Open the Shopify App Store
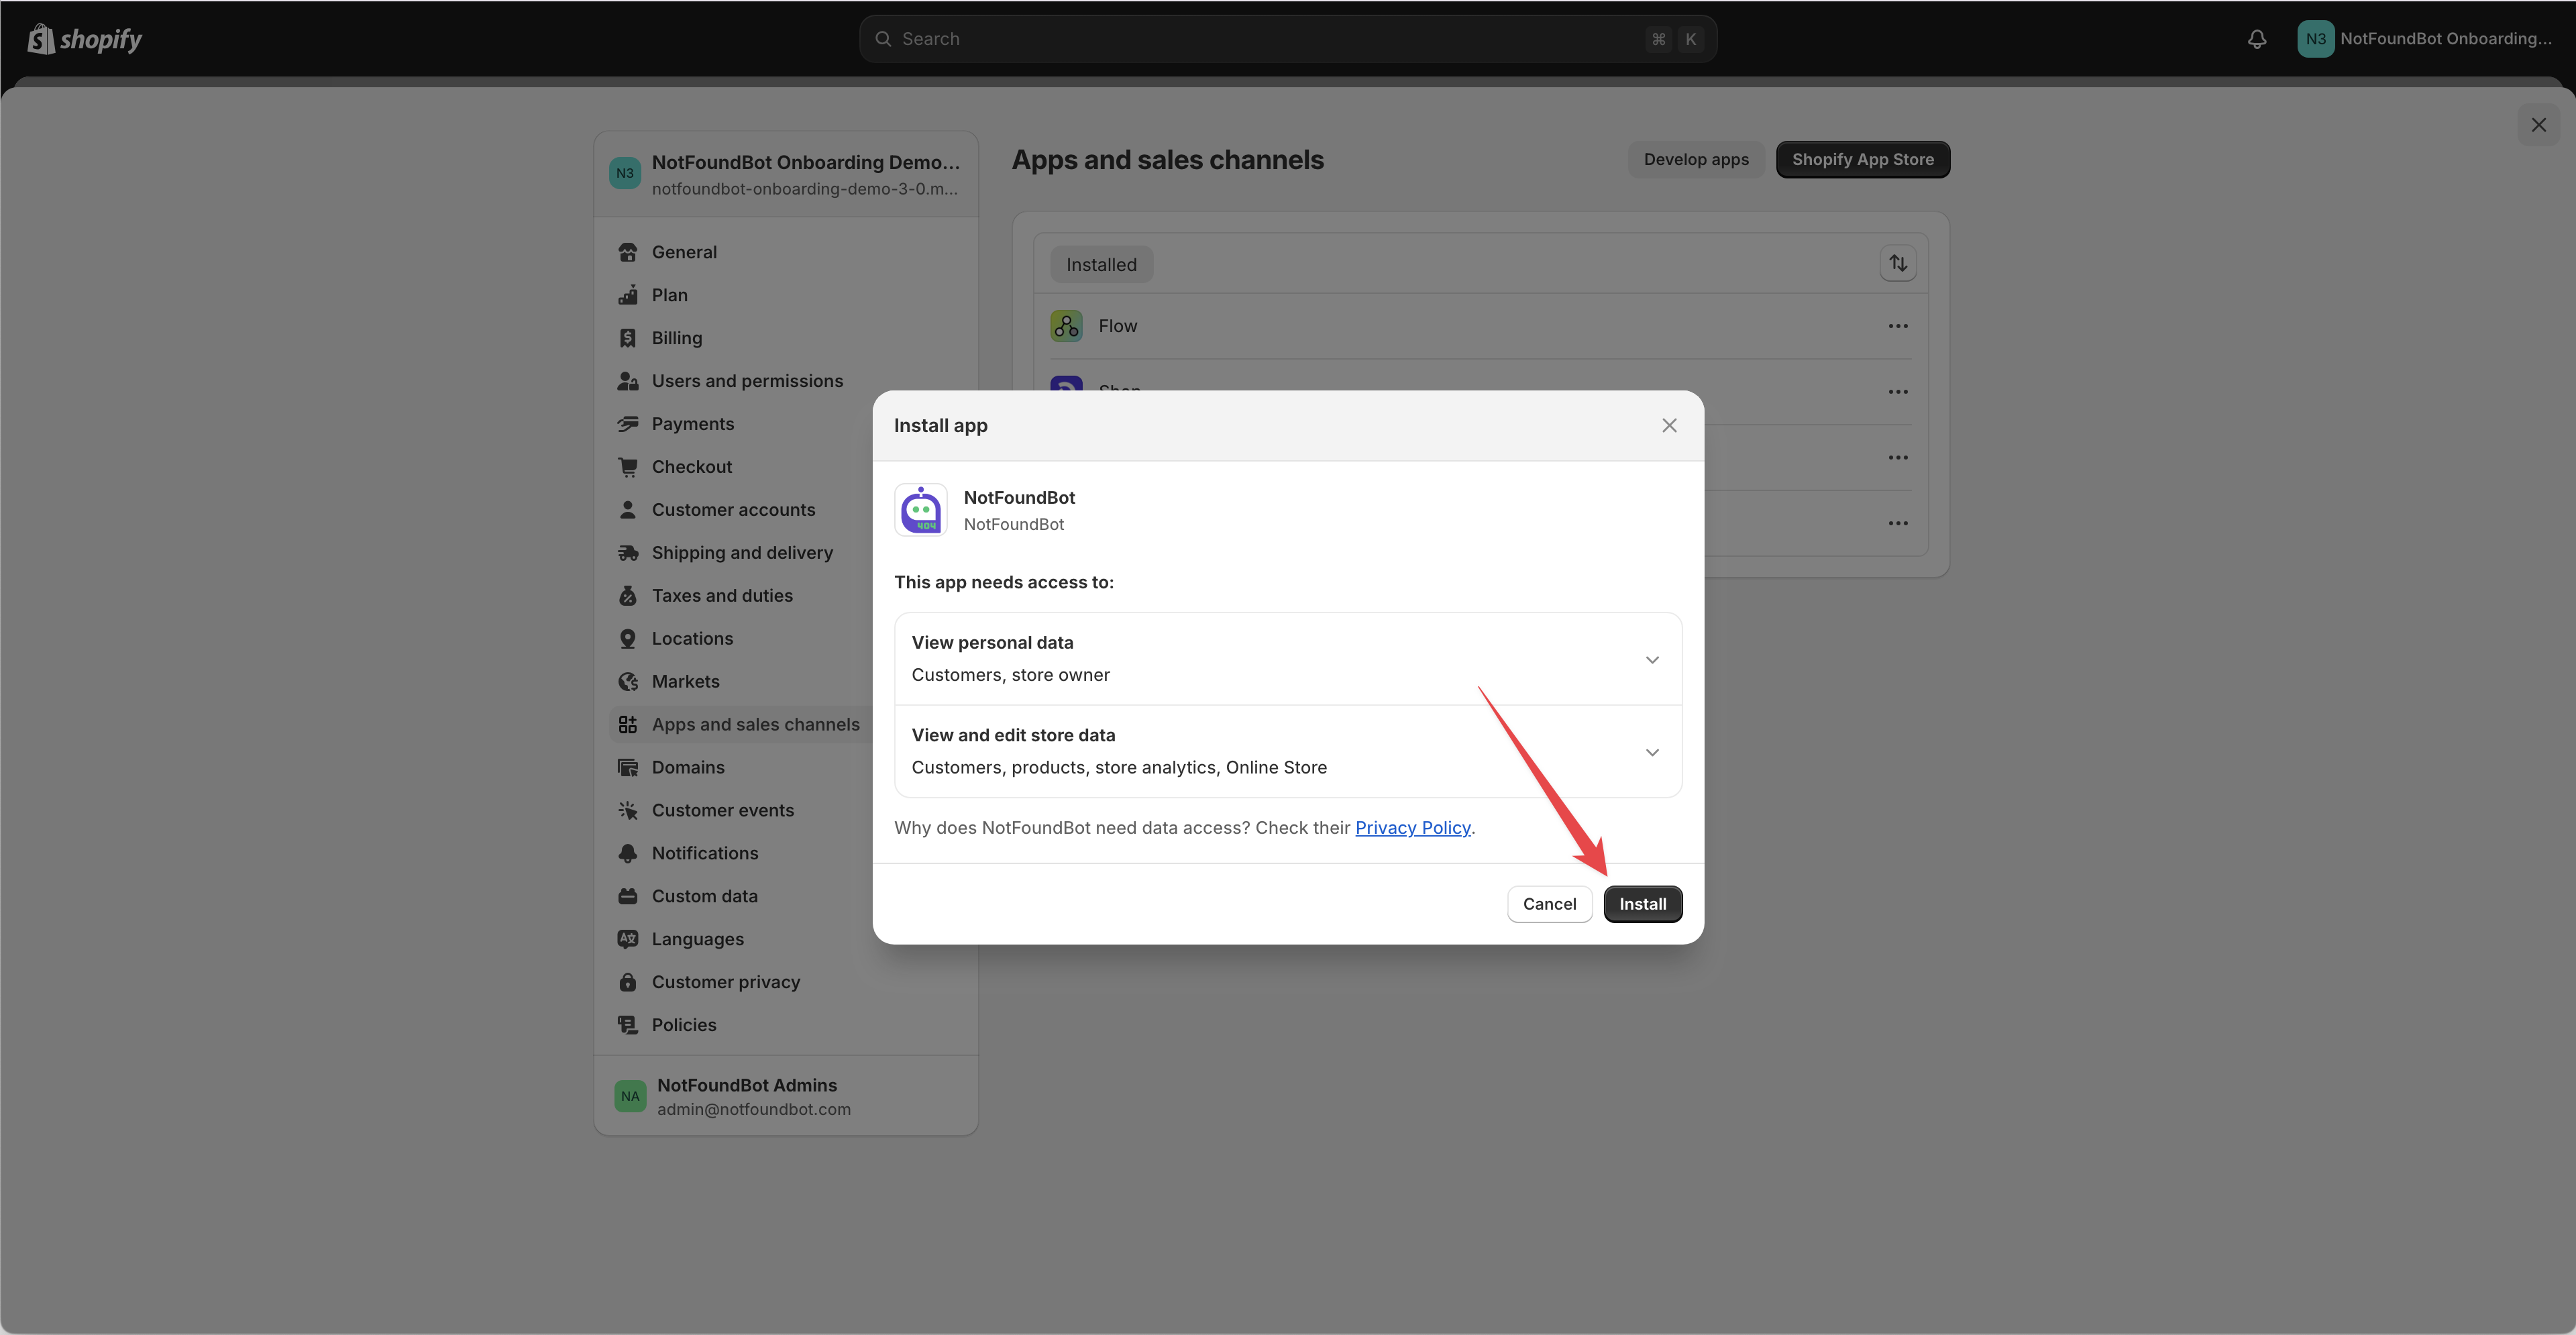 click(x=1862, y=159)
